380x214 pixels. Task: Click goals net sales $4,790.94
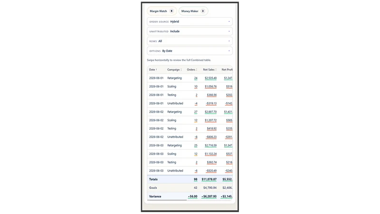pos(210,188)
